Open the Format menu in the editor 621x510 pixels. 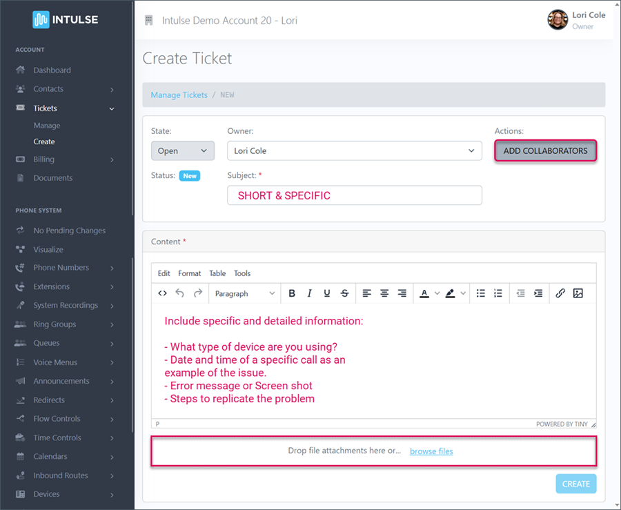(189, 273)
